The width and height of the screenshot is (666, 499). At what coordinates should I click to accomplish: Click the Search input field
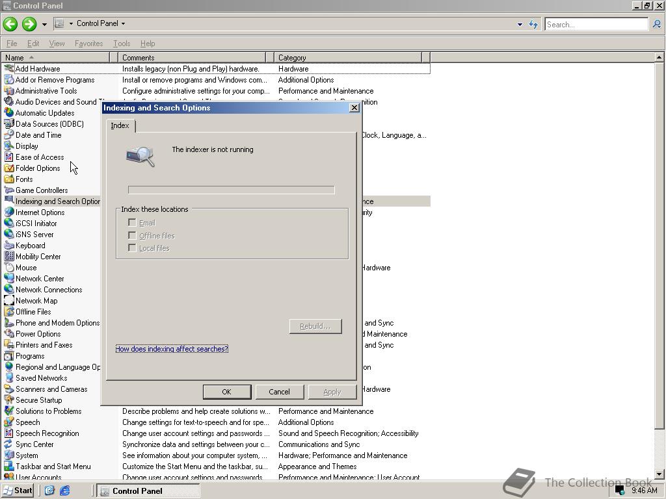pyautogui.click(x=596, y=24)
